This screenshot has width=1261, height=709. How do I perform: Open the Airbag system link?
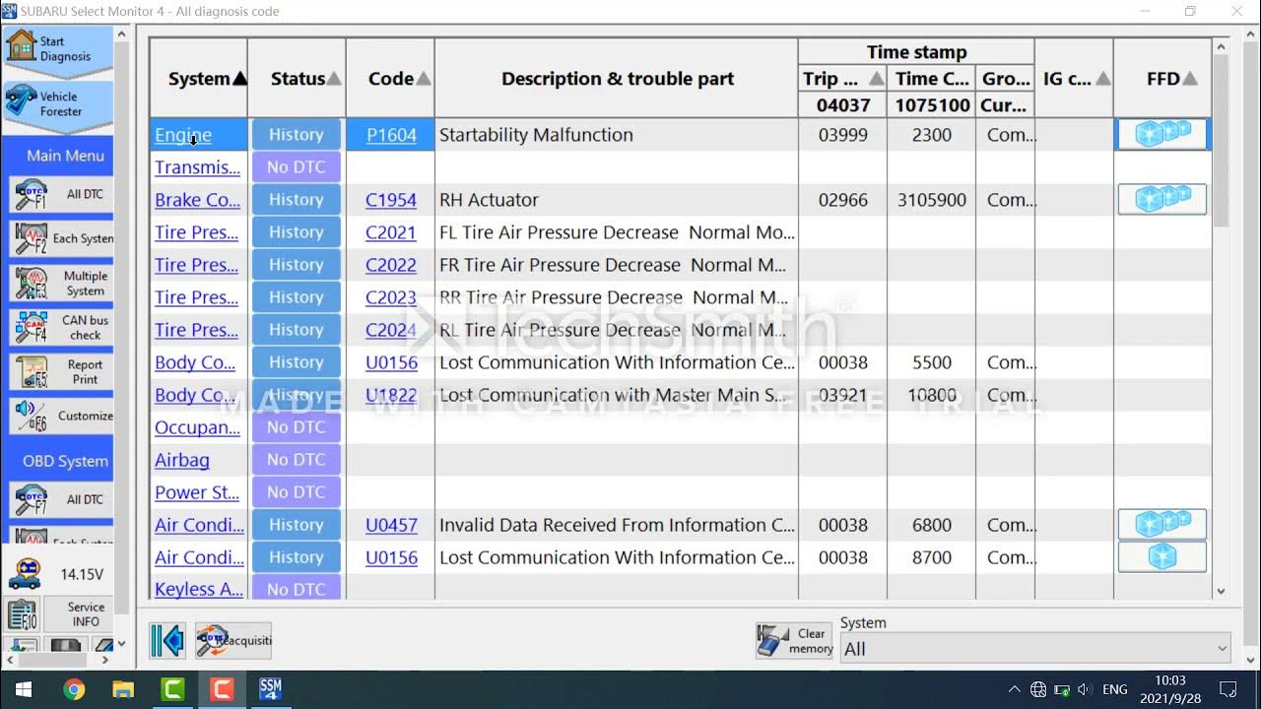tap(182, 460)
